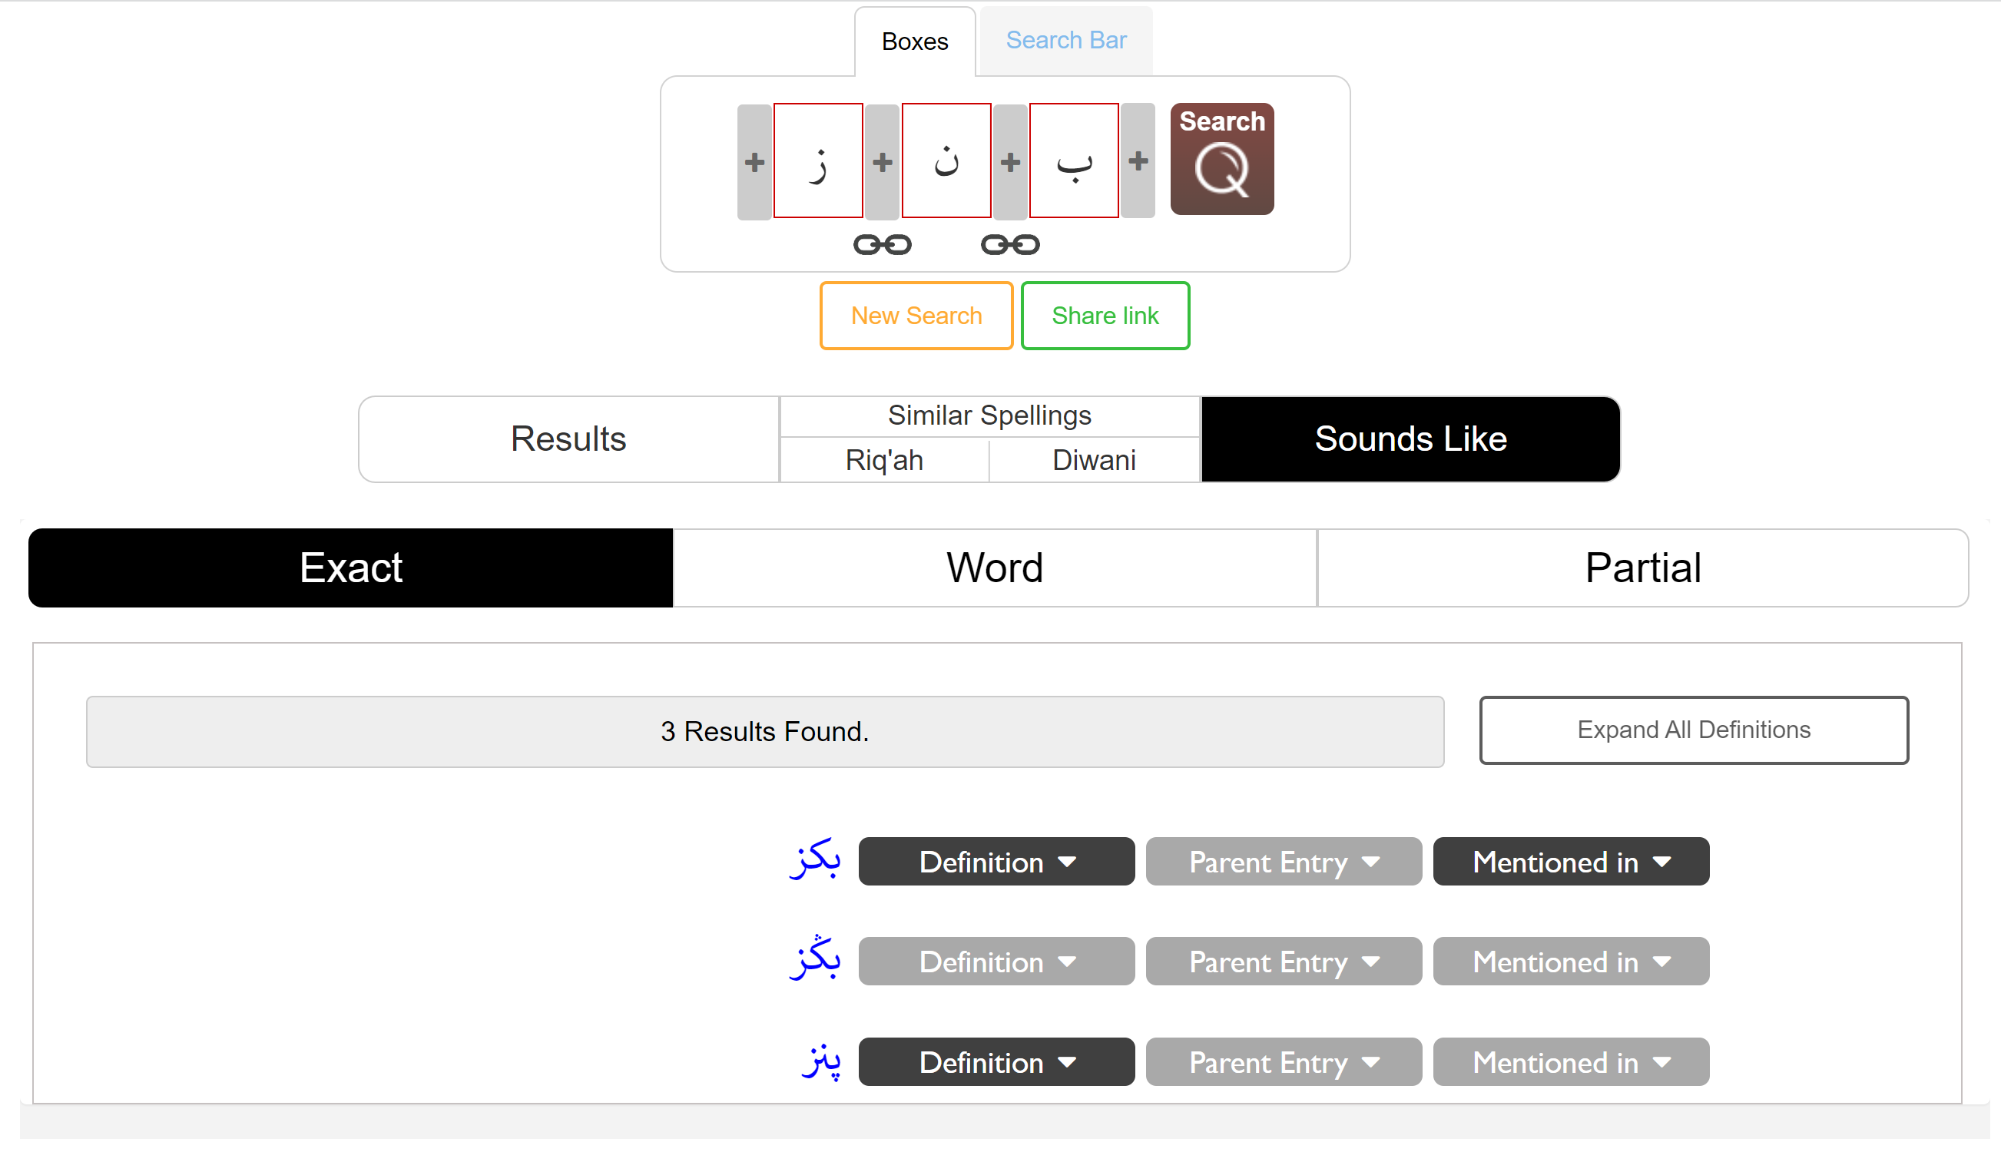Screen dimensions: 2001x1152
Task: Click the Search magnifier button
Action: pyautogui.click(x=1221, y=159)
